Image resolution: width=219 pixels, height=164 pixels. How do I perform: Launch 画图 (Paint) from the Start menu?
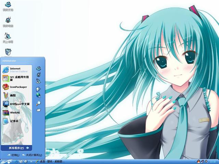click(16, 95)
